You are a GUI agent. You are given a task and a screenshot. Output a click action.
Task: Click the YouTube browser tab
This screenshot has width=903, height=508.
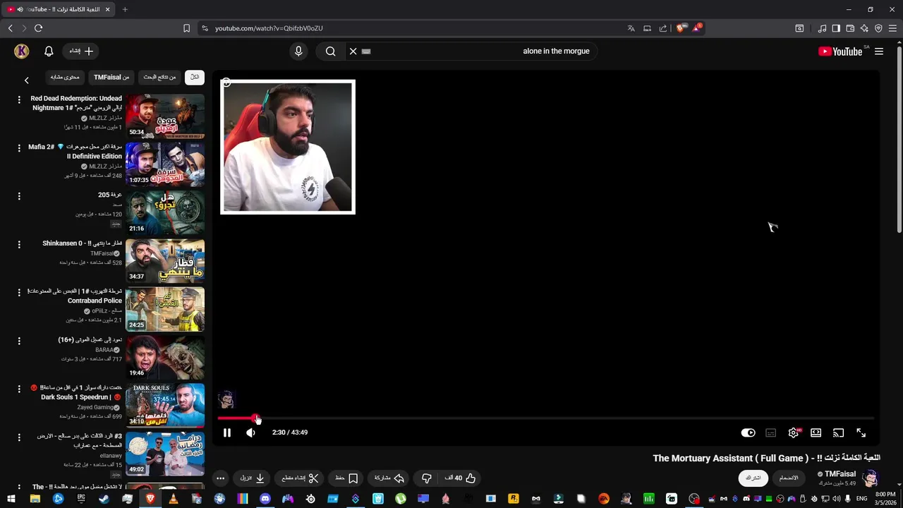click(x=59, y=9)
